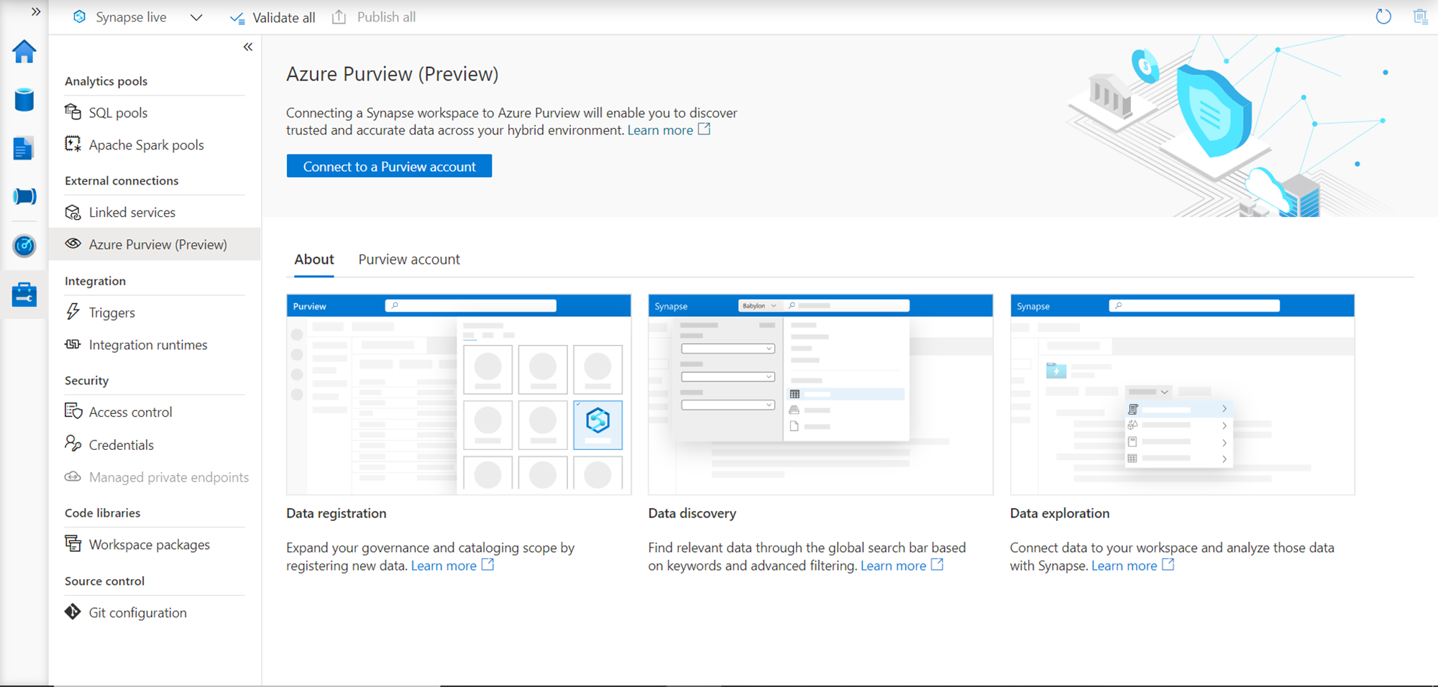Click the Analytics pools section heading
Viewport: 1438px width, 687px height.
coord(106,81)
